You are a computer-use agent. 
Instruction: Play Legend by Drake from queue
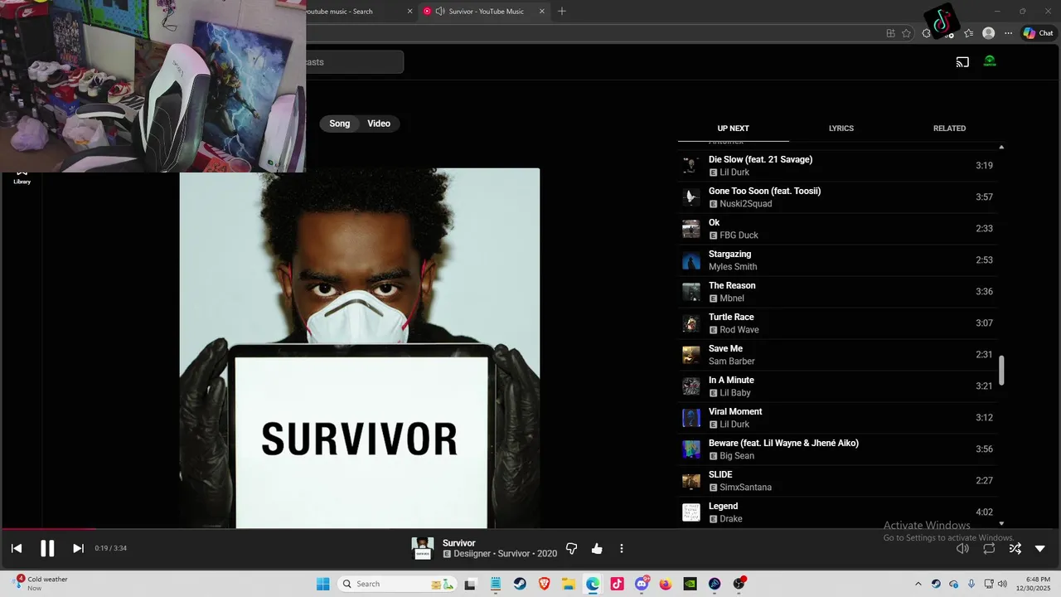pos(837,512)
